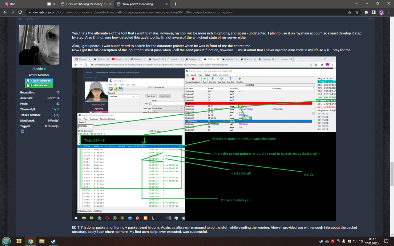Toggle the Chrome side panel
Screen dimensions: 394x246
[373, 12]
